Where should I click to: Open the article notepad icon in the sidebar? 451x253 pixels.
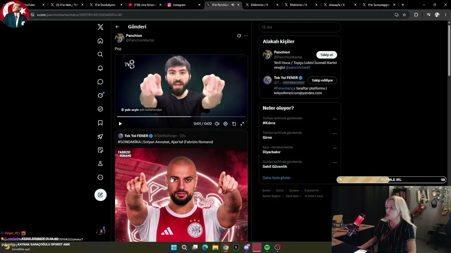(x=100, y=150)
